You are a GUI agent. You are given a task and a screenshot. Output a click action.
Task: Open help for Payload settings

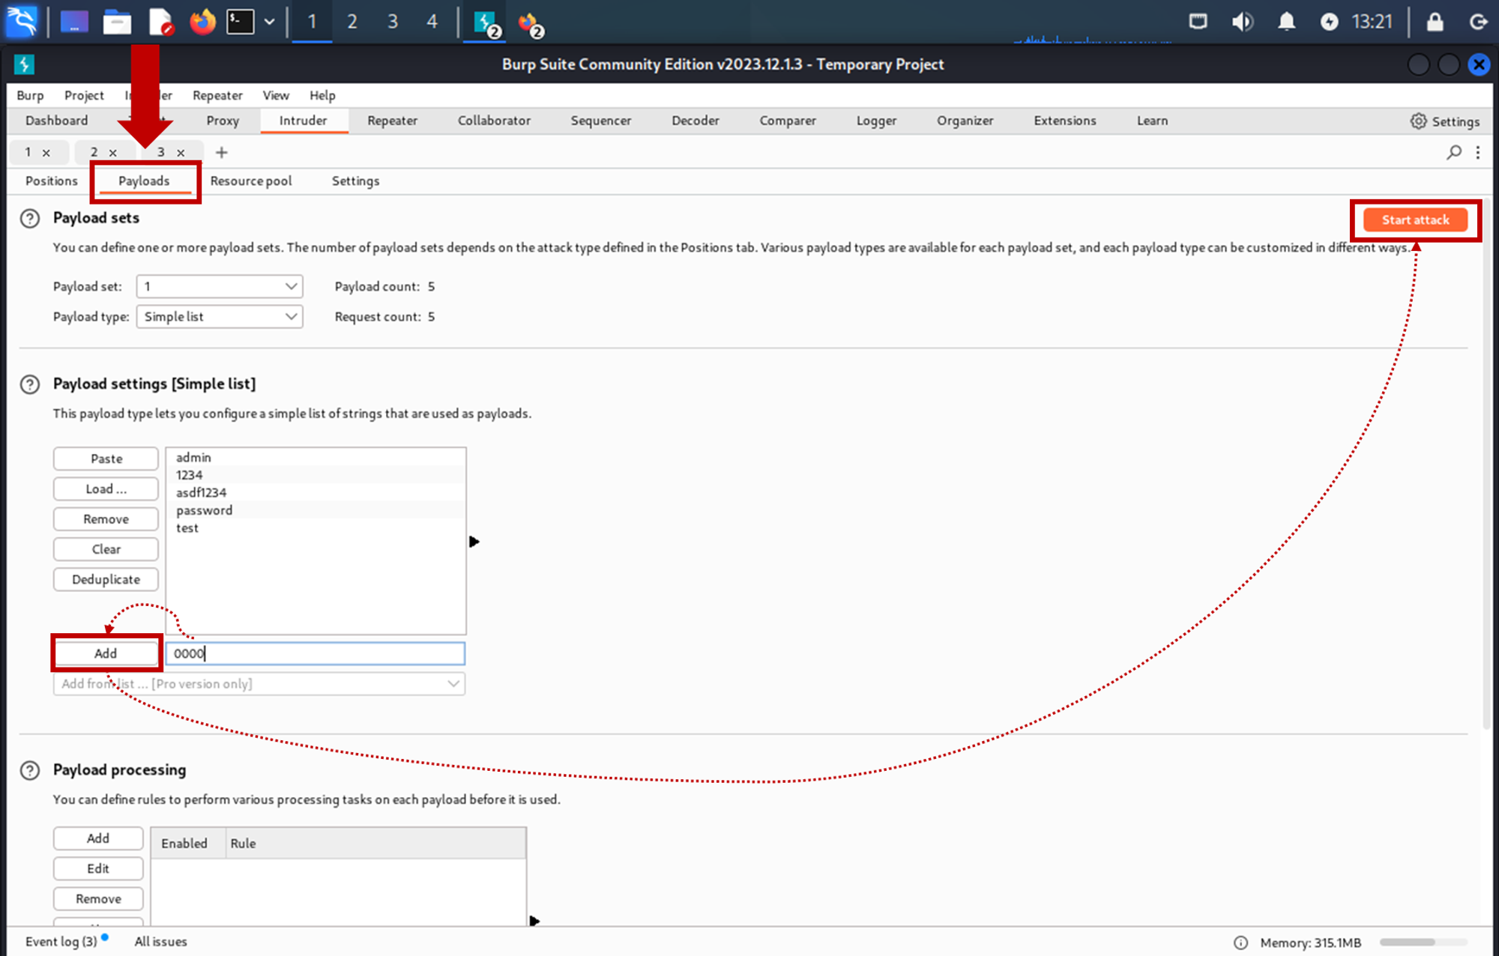pos(30,384)
